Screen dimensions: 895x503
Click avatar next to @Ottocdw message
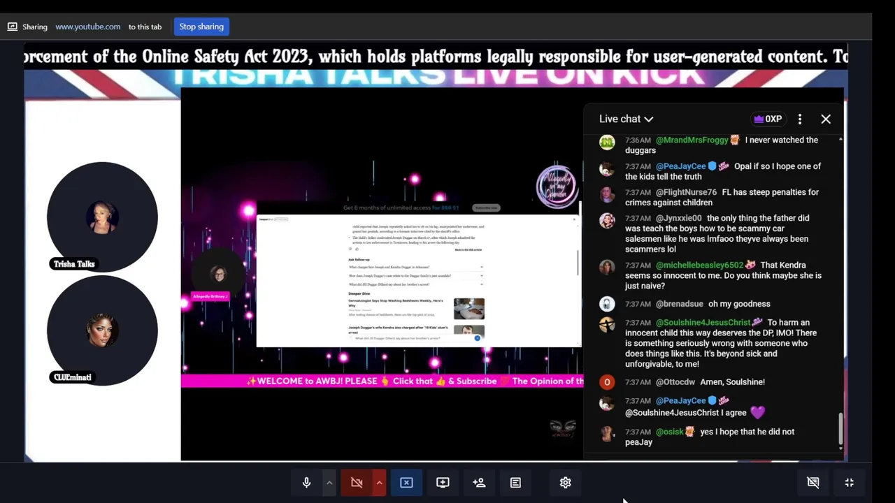607,382
